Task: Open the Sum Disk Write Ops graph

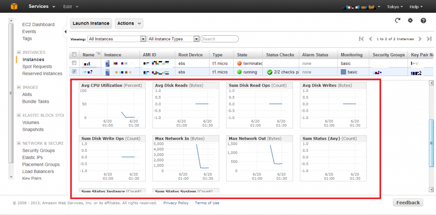Action: coord(112,158)
